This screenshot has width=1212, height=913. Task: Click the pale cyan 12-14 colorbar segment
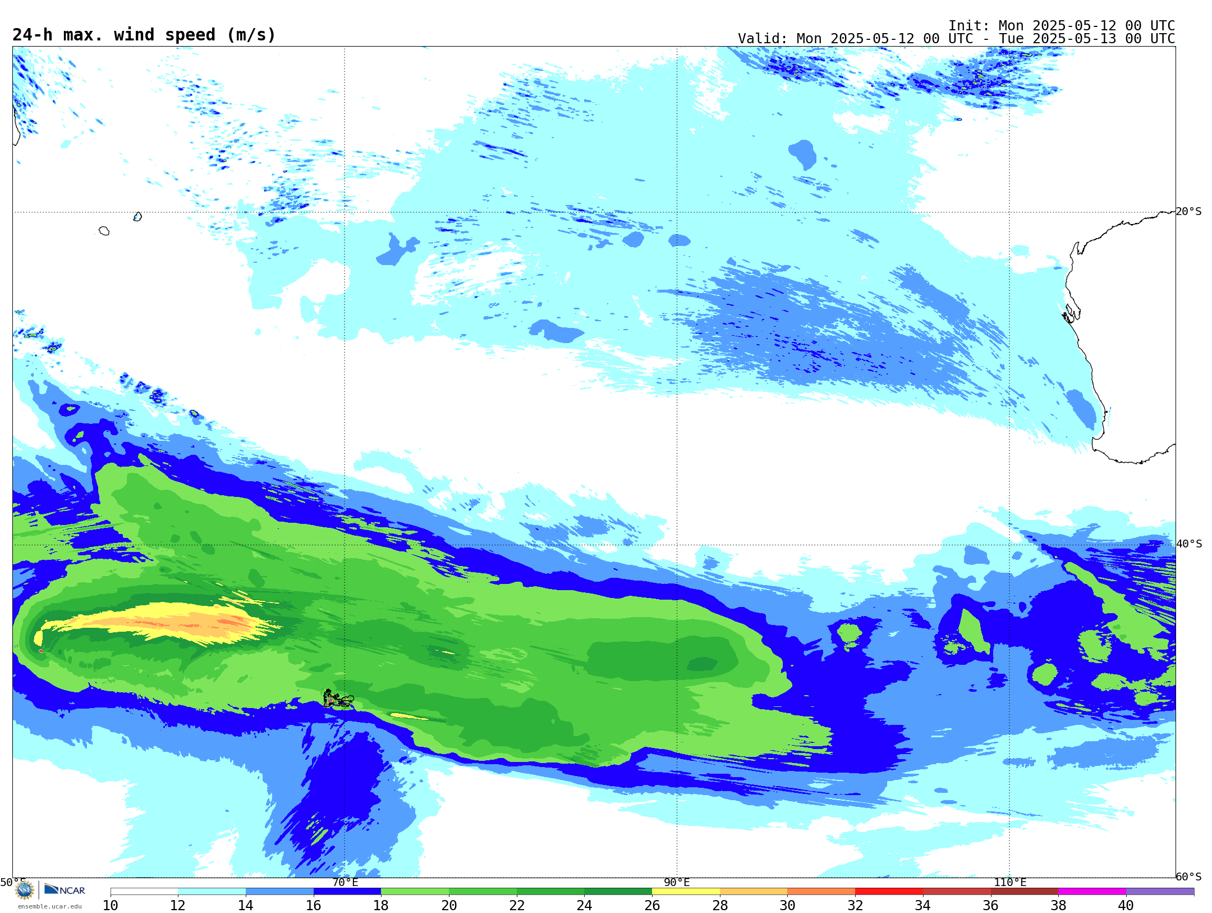click(x=212, y=892)
